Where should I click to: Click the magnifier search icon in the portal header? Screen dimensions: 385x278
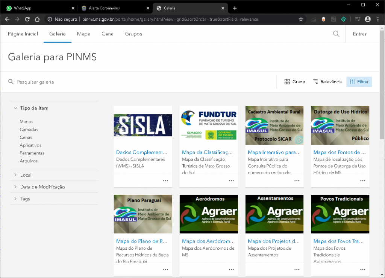point(336,34)
